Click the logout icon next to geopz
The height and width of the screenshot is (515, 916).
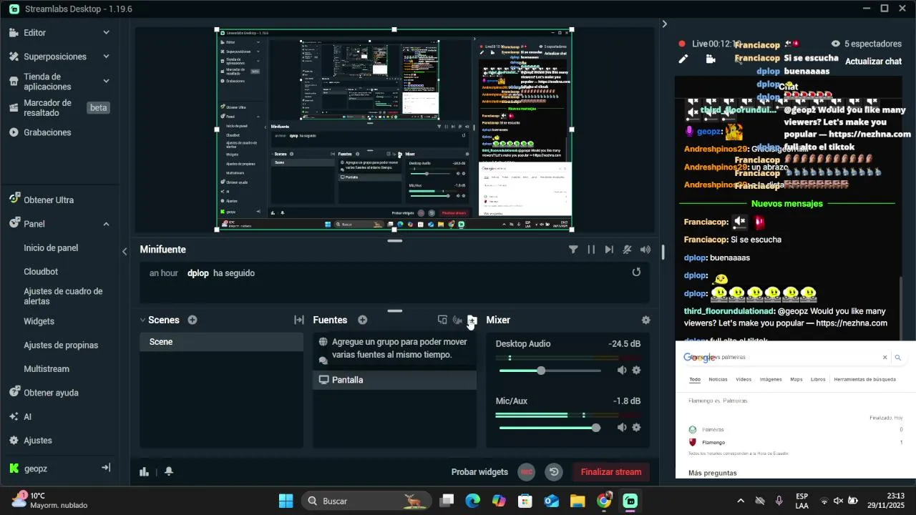pyautogui.click(x=106, y=468)
